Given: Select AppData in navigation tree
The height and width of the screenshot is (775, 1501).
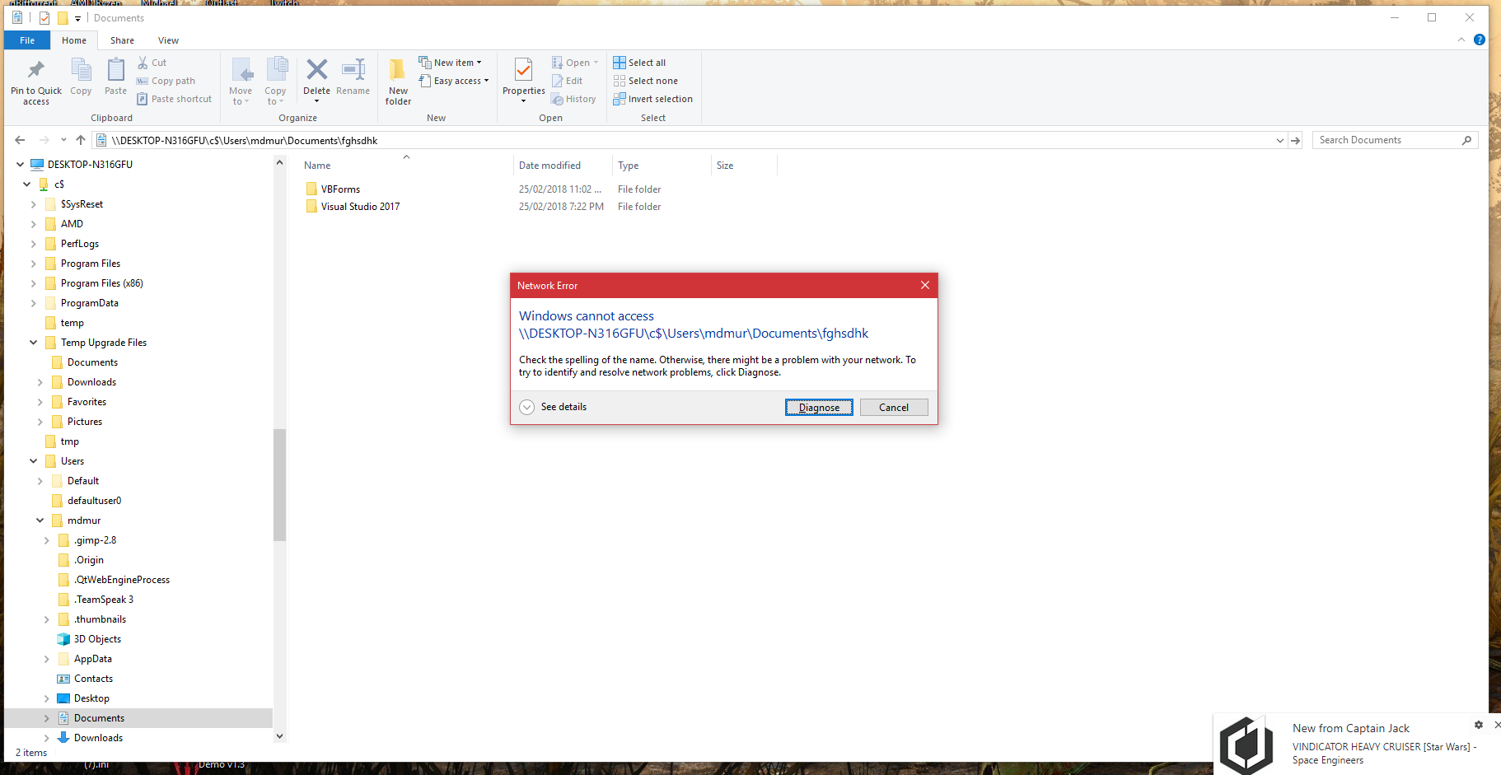Looking at the screenshot, I should 93,659.
